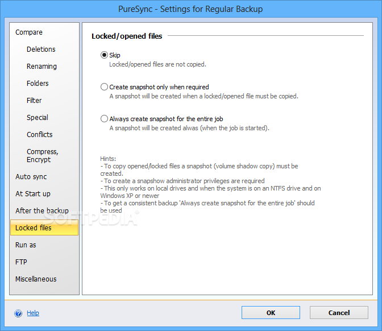Select the Skip radio button
The height and width of the screenshot is (331, 382).
104,55
